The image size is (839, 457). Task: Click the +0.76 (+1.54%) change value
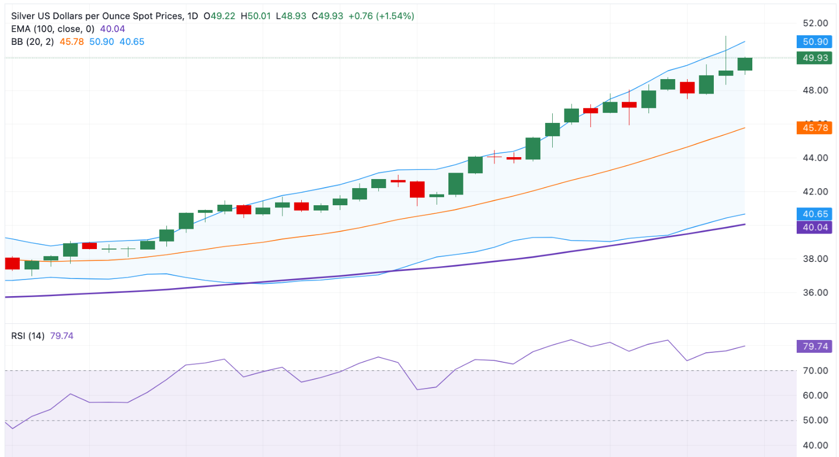pos(381,16)
